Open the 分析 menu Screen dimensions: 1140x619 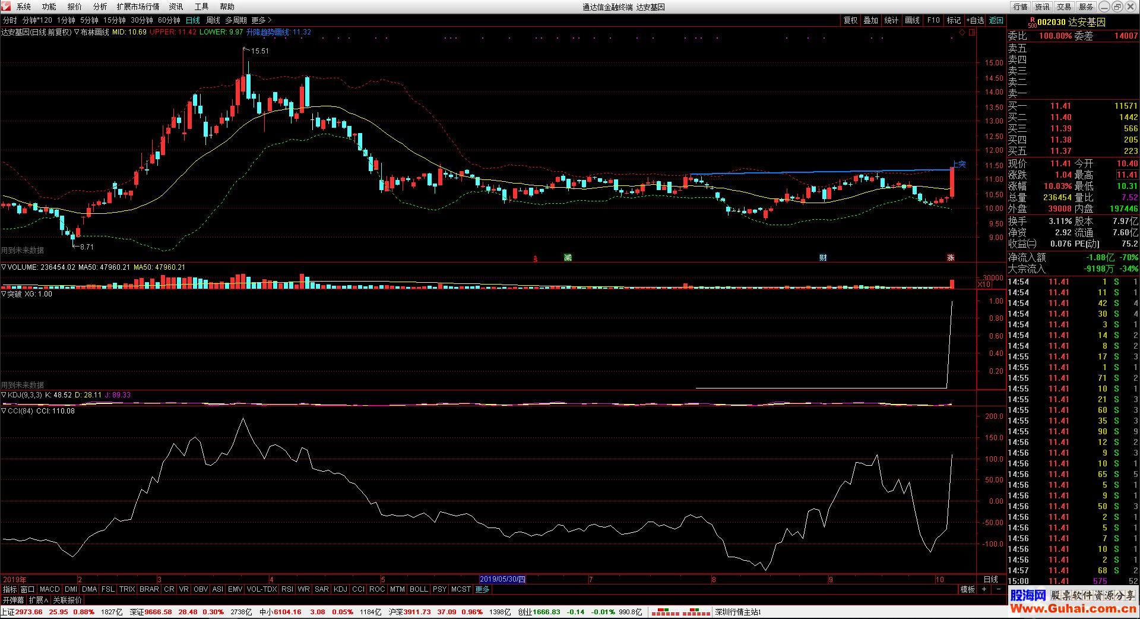coord(100,7)
